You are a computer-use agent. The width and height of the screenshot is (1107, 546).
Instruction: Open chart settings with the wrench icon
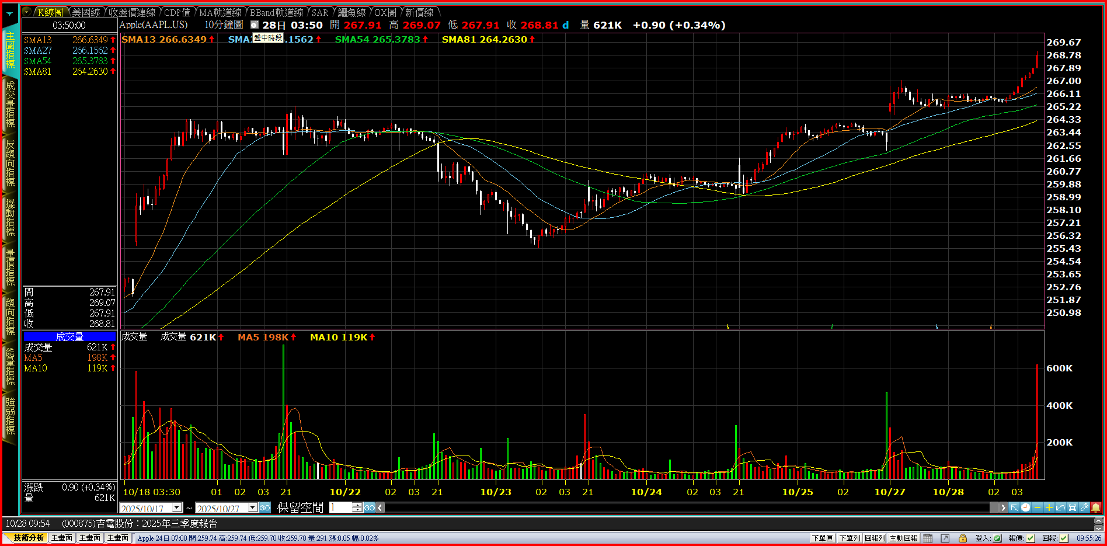click(x=1084, y=507)
